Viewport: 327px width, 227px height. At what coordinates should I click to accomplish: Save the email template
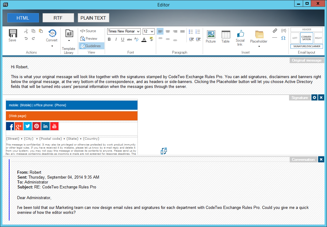12,34
